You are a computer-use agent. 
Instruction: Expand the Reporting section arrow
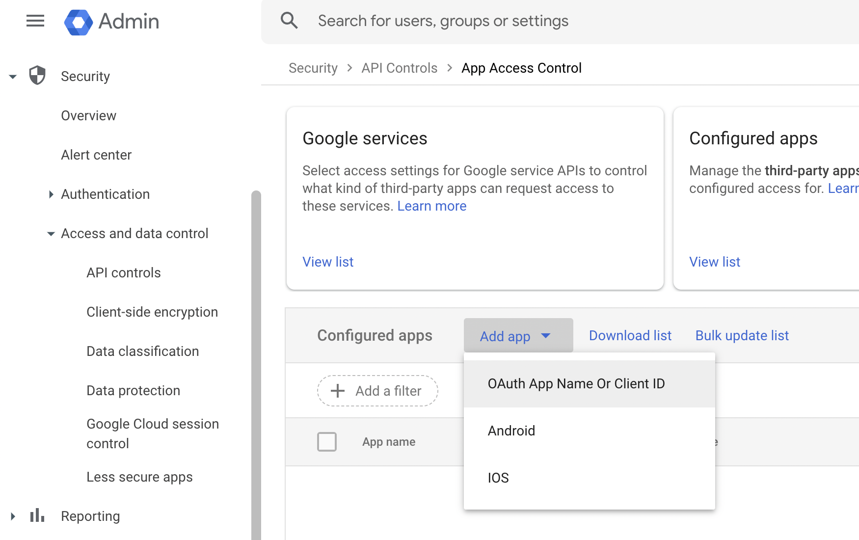coord(13,516)
